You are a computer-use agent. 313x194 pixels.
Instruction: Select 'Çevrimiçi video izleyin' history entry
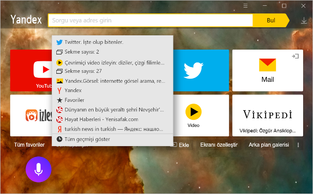click(x=112, y=63)
